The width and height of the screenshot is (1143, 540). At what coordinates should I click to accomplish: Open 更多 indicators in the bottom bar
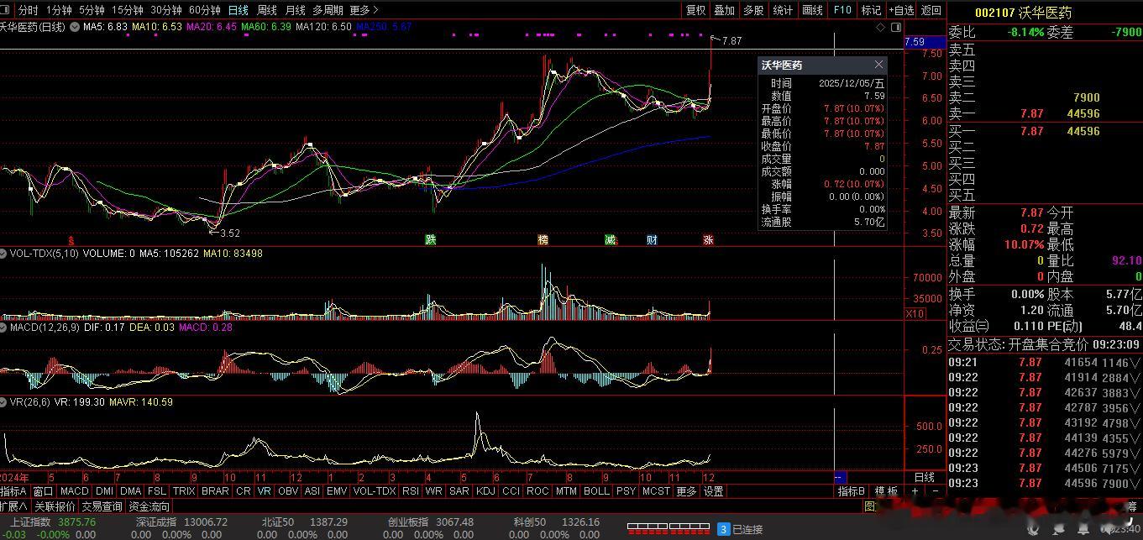686,491
